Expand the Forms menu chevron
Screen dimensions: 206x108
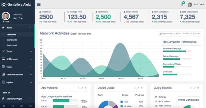click(31, 52)
